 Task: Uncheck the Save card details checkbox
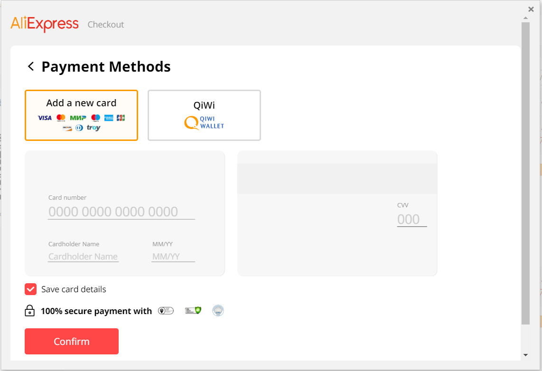30,289
